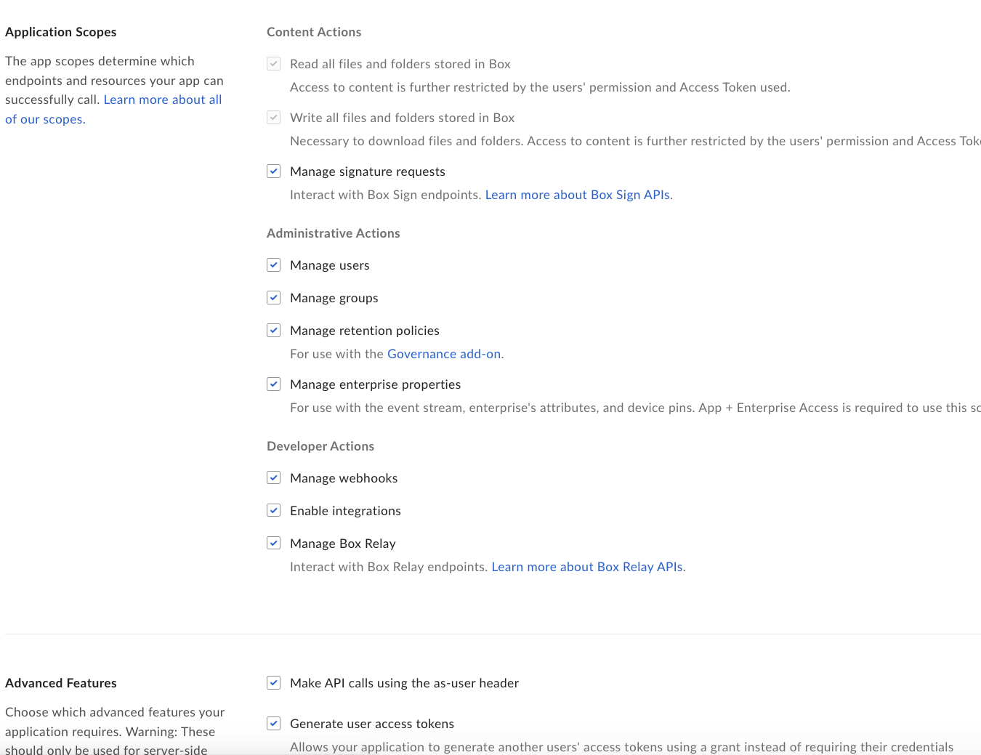Toggle the Write all files checkbox
The image size is (981, 755).
(x=274, y=118)
